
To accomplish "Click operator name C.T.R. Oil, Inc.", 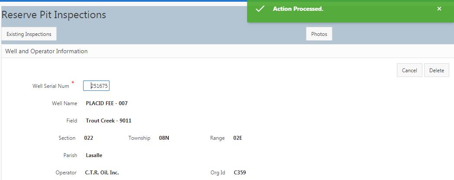I will tap(102, 173).
